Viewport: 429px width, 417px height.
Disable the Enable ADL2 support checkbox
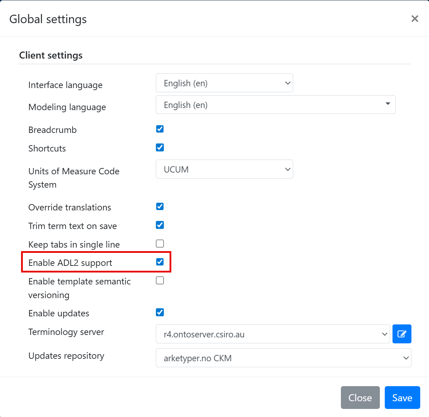pyautogui.click(x=160, y=262)
